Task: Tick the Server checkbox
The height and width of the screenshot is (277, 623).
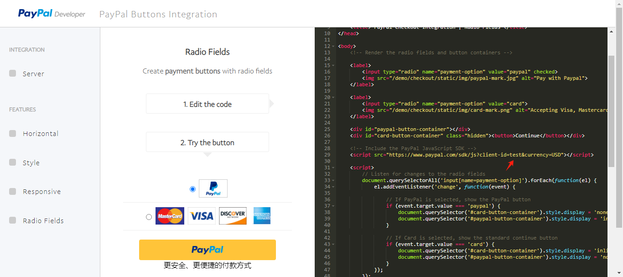Action: tap(13, 73)
